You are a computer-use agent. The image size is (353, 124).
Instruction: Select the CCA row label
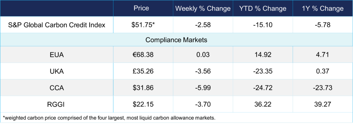(x=57, y=88)
